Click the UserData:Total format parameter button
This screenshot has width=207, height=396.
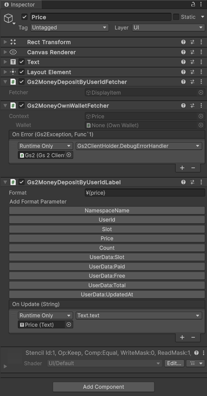[x=107, y=285]
